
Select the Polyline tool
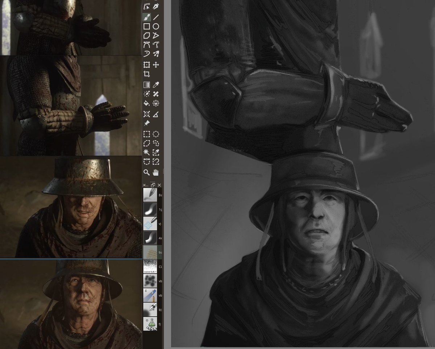[x=156, y=36]
